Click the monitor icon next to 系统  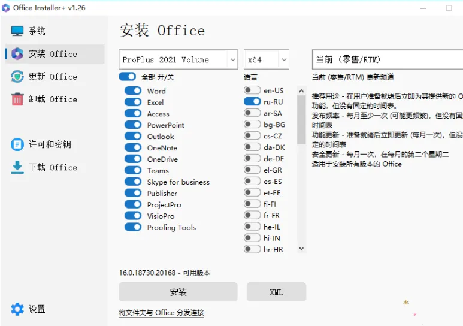click(x=17, y=31)
